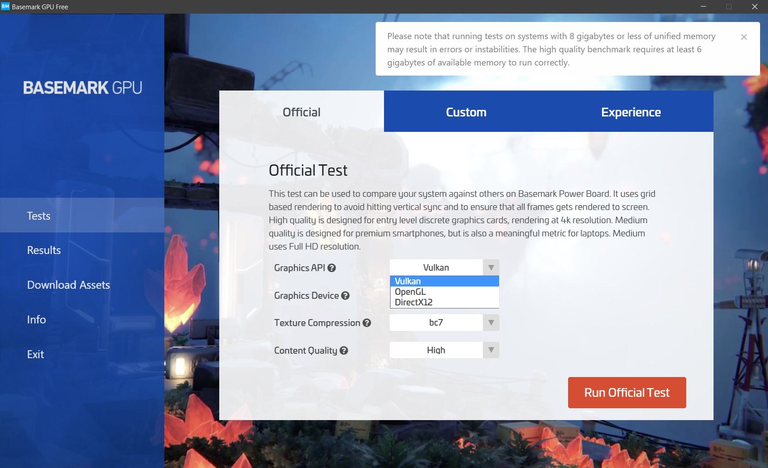Open the Texture Compression bc7 dropdown
Image resolution: width=768 pixels, height=468 pixels.
tap(444, 323)
